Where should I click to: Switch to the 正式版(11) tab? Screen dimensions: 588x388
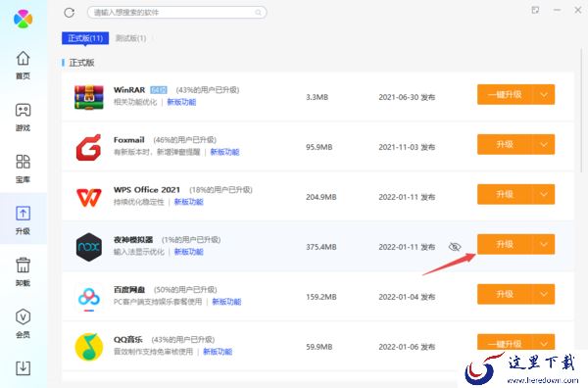coord(85,38)
